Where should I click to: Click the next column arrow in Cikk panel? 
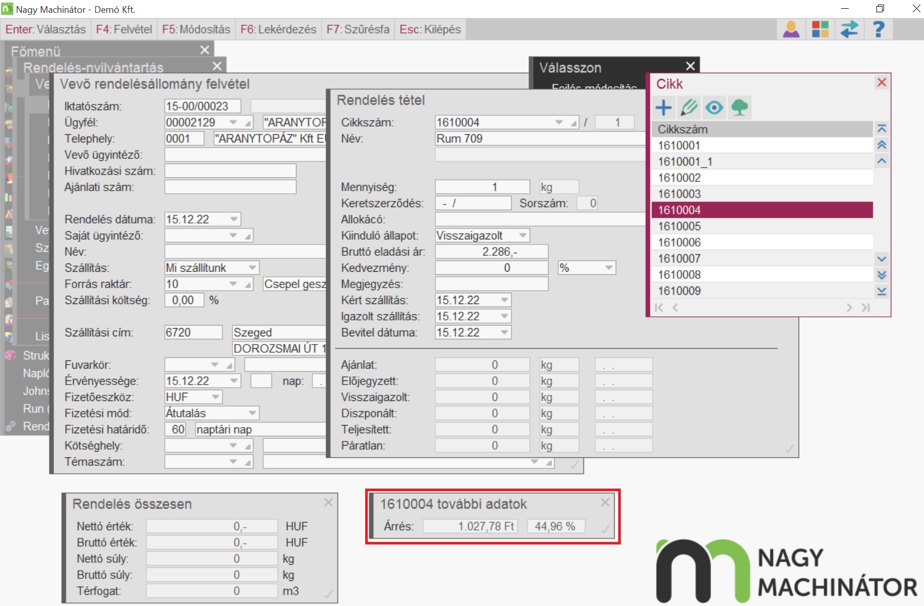click(x=849, y=308)
